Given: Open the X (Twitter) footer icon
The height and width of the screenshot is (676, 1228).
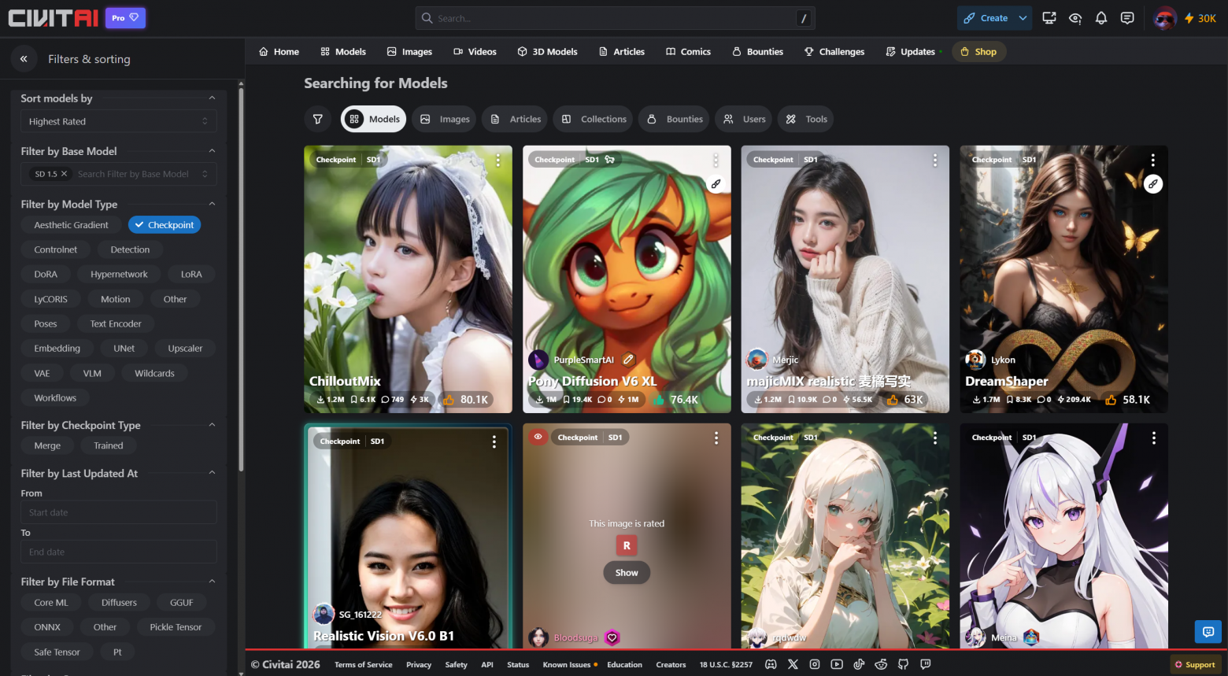Looking at the screenshot, I should tap(793, 664).
